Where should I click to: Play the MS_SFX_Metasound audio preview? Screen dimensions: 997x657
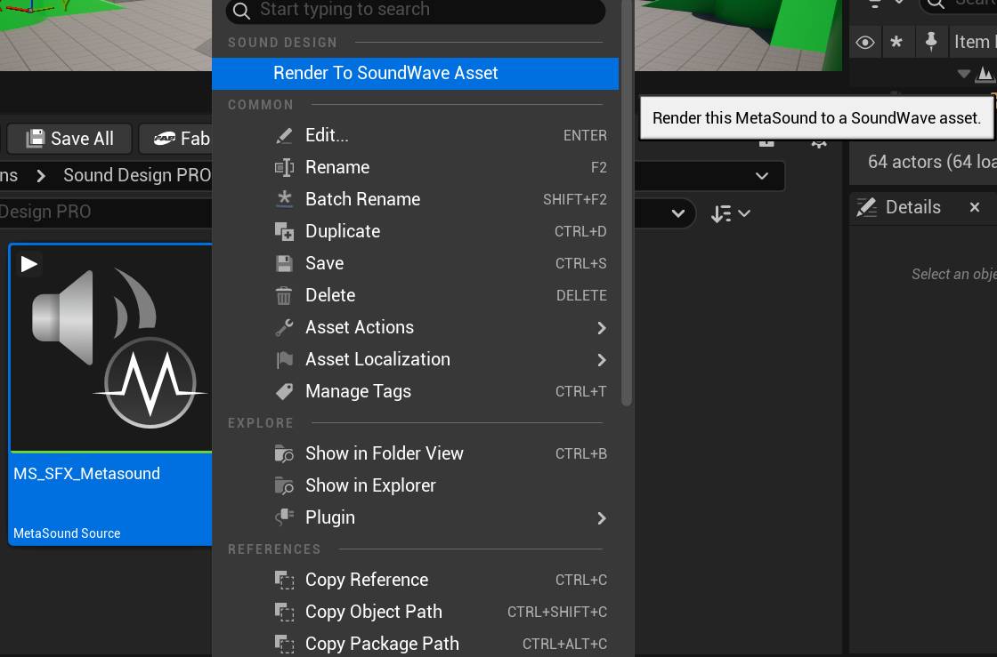28,263
